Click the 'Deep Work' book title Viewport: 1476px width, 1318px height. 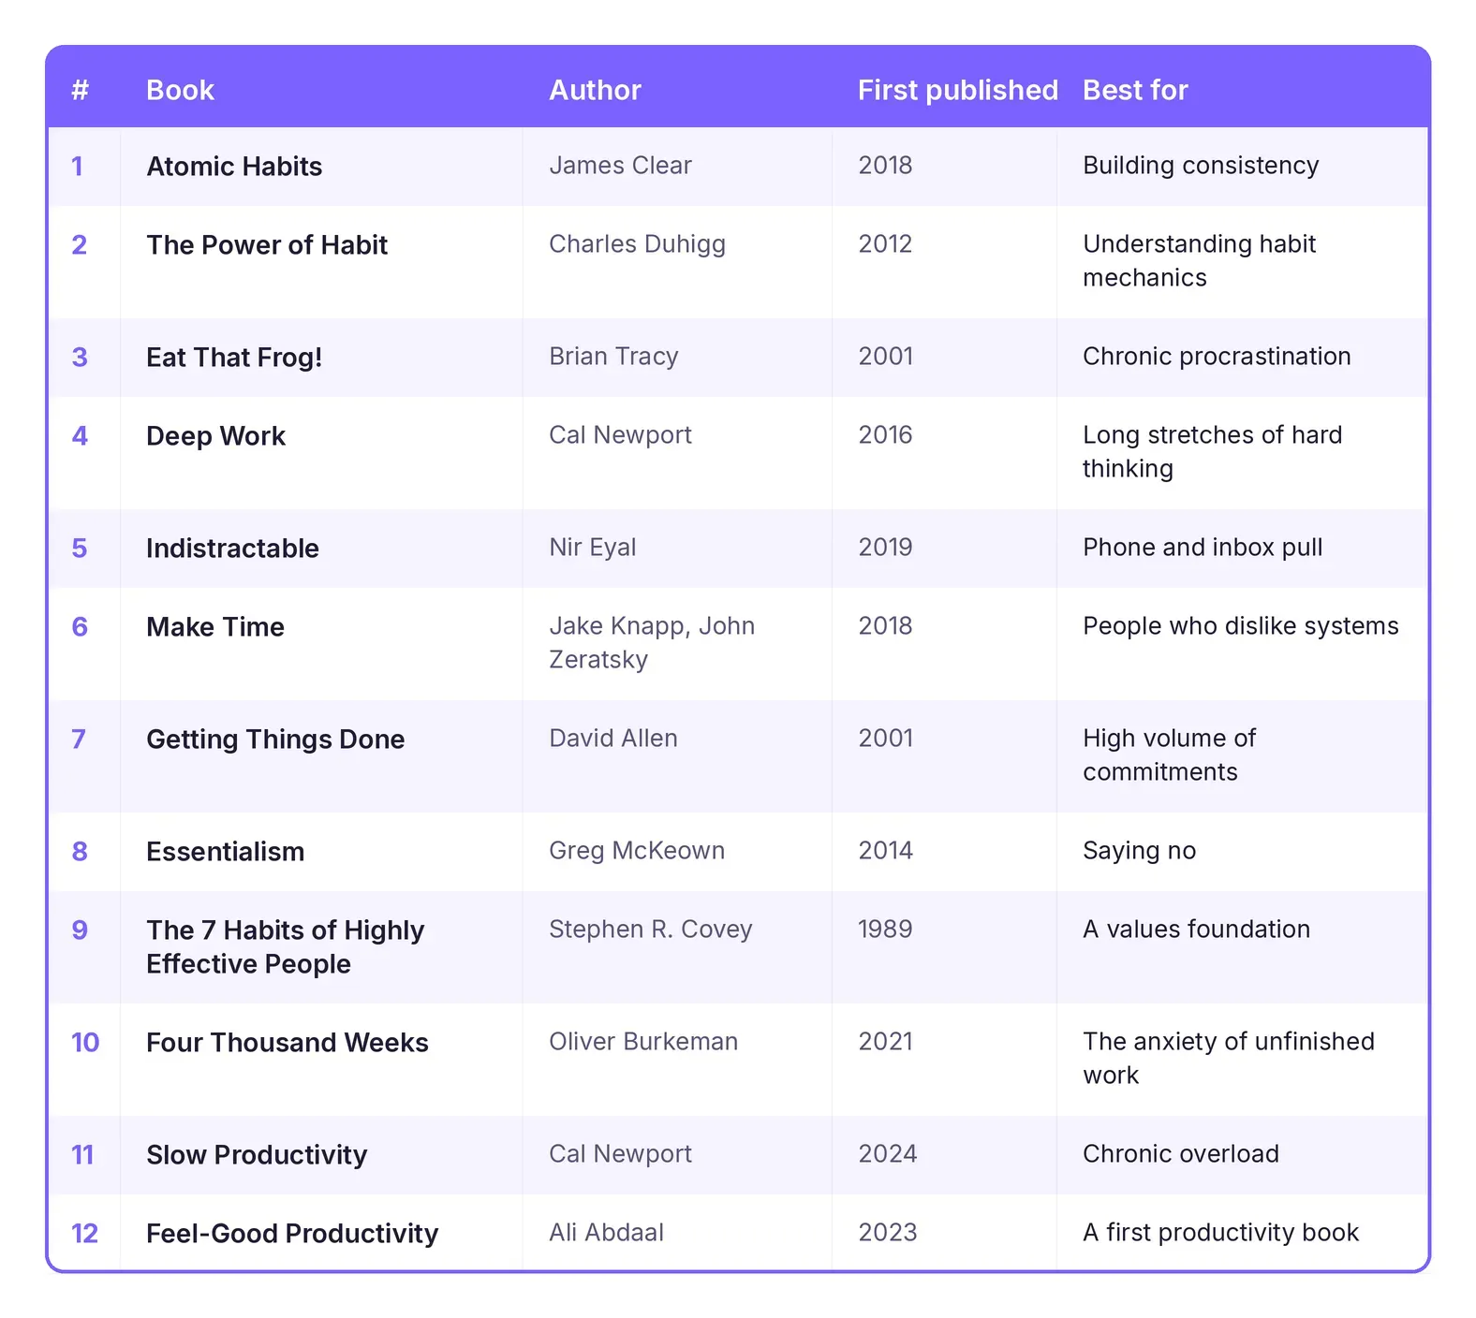[215, 436]
